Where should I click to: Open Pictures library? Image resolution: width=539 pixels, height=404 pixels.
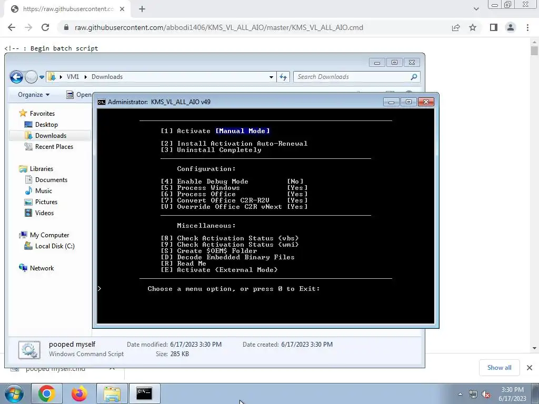(46, 201)
